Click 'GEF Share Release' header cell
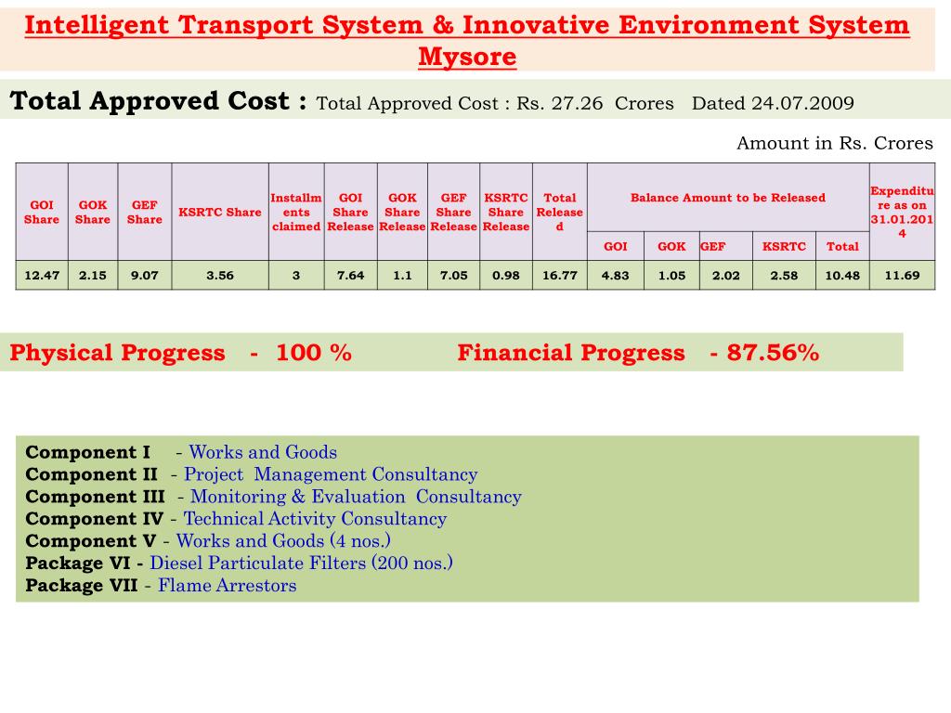 453,213
